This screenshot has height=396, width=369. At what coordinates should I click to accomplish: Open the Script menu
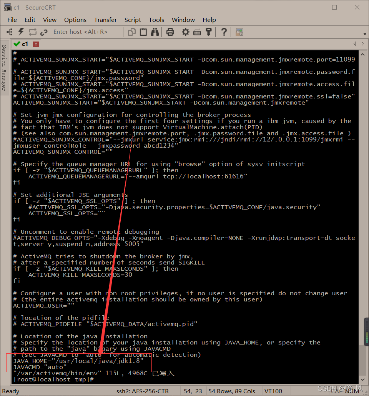[133, 20]
